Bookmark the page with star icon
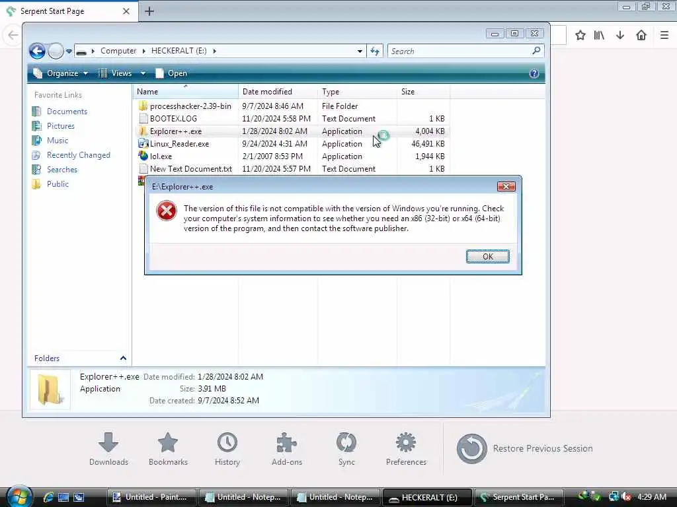This screenshot has width=677, height=507. pos(580,35)
